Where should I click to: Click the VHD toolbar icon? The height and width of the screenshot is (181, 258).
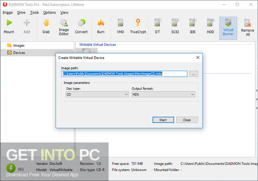pyautogui.click(x=120, y=27)
